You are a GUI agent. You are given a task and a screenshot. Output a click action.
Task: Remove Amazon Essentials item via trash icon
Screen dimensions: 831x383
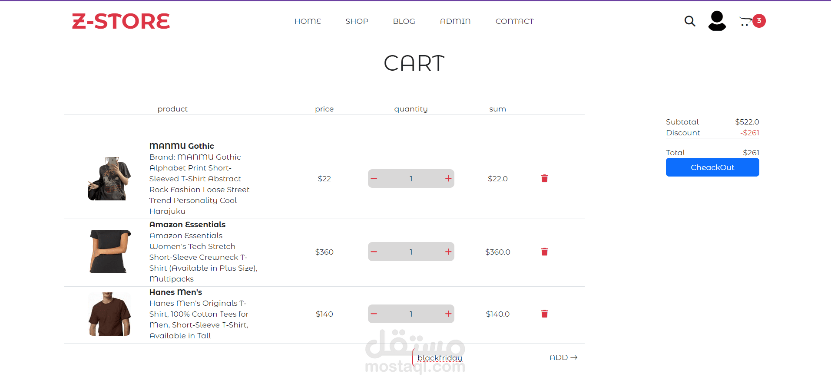[x=544, y=252]
